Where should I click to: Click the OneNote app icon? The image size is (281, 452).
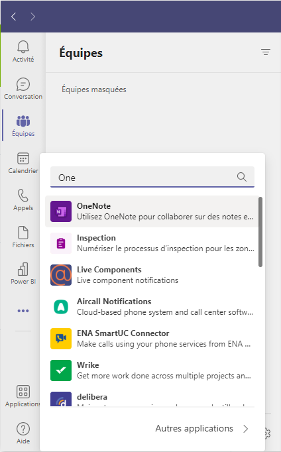tap(61, 211)
